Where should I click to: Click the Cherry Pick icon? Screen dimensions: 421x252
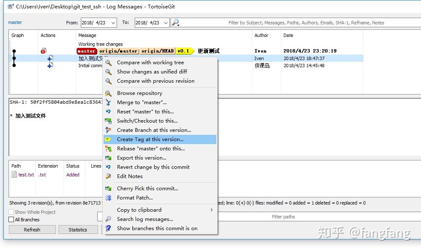(x=108, y=189)
